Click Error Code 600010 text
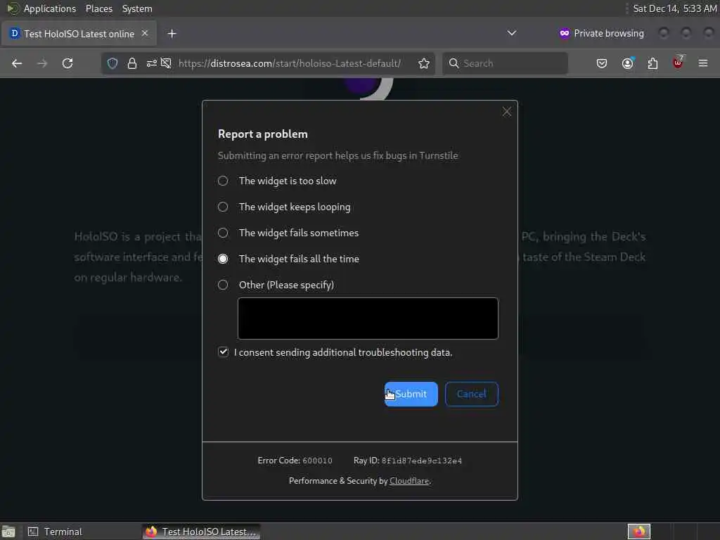The width and height of the screenshot is (720, 540). [x=295, y=461]
